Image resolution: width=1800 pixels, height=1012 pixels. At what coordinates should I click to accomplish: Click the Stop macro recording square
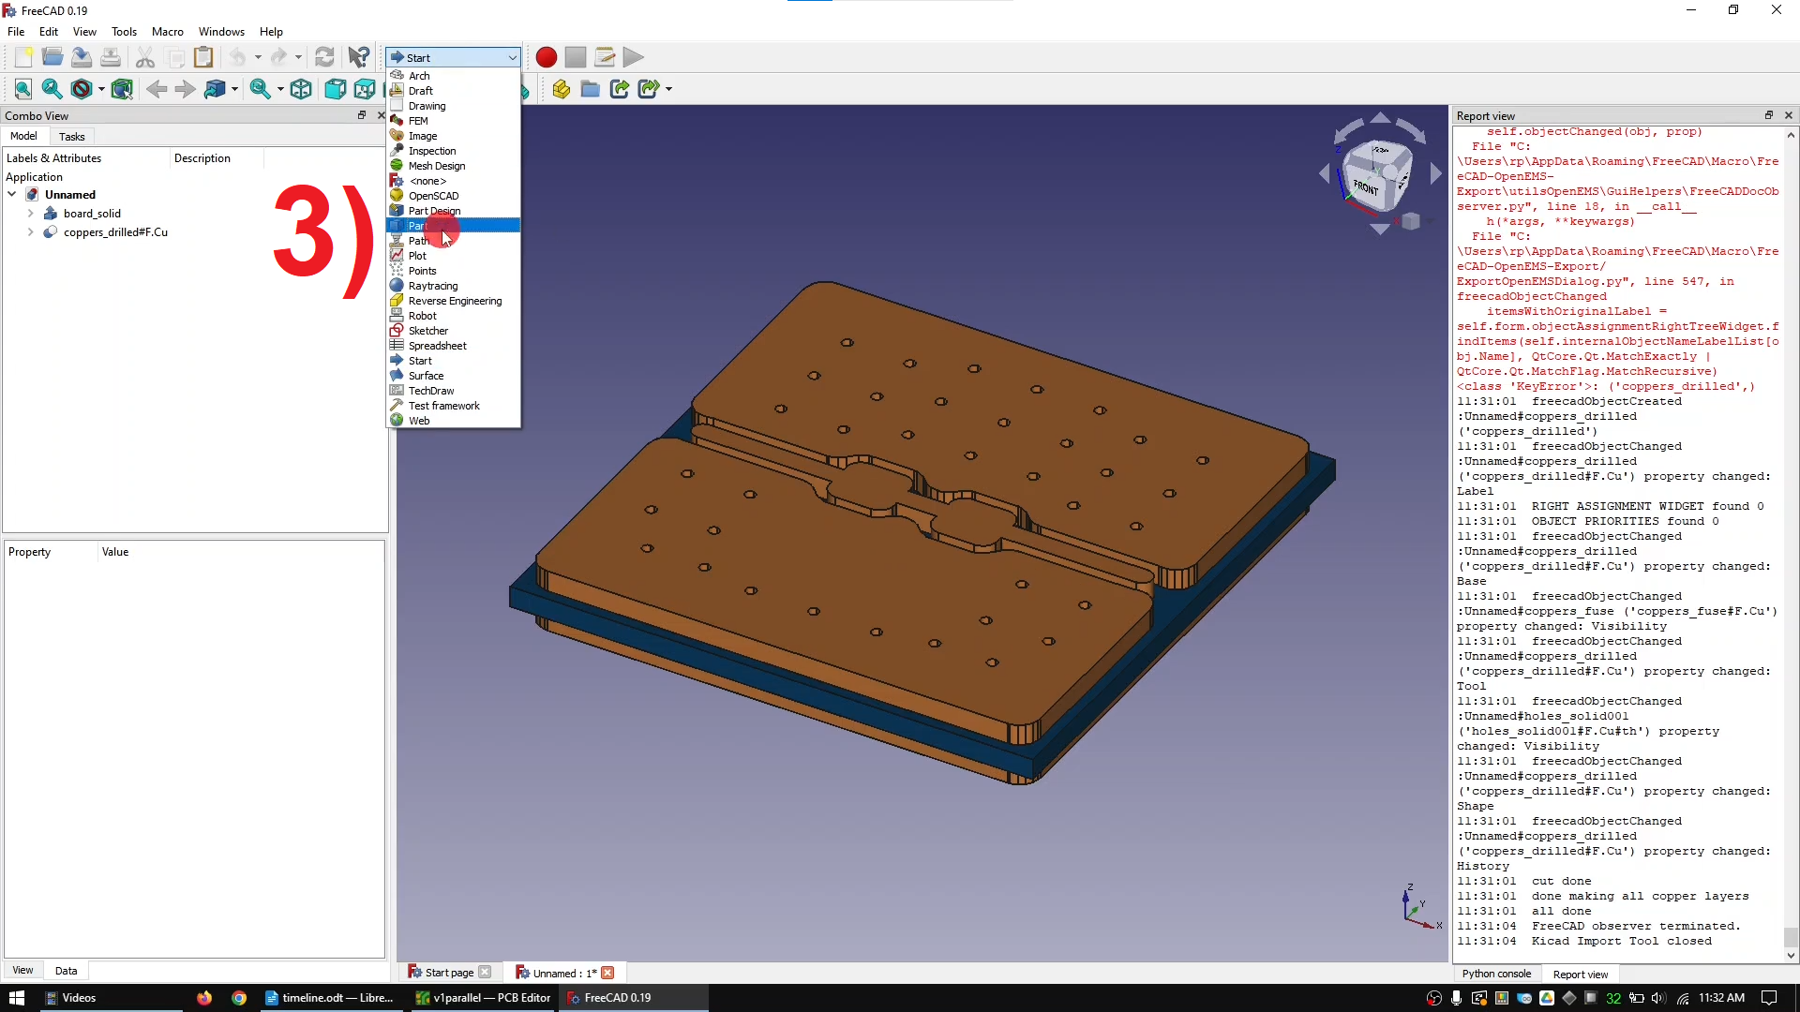coord(576,57)
